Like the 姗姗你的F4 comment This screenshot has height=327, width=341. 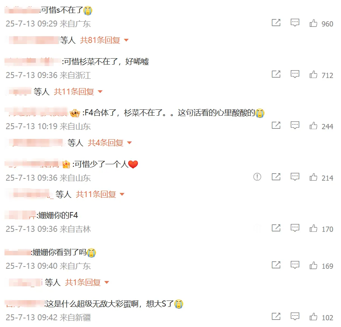(313, 228)
